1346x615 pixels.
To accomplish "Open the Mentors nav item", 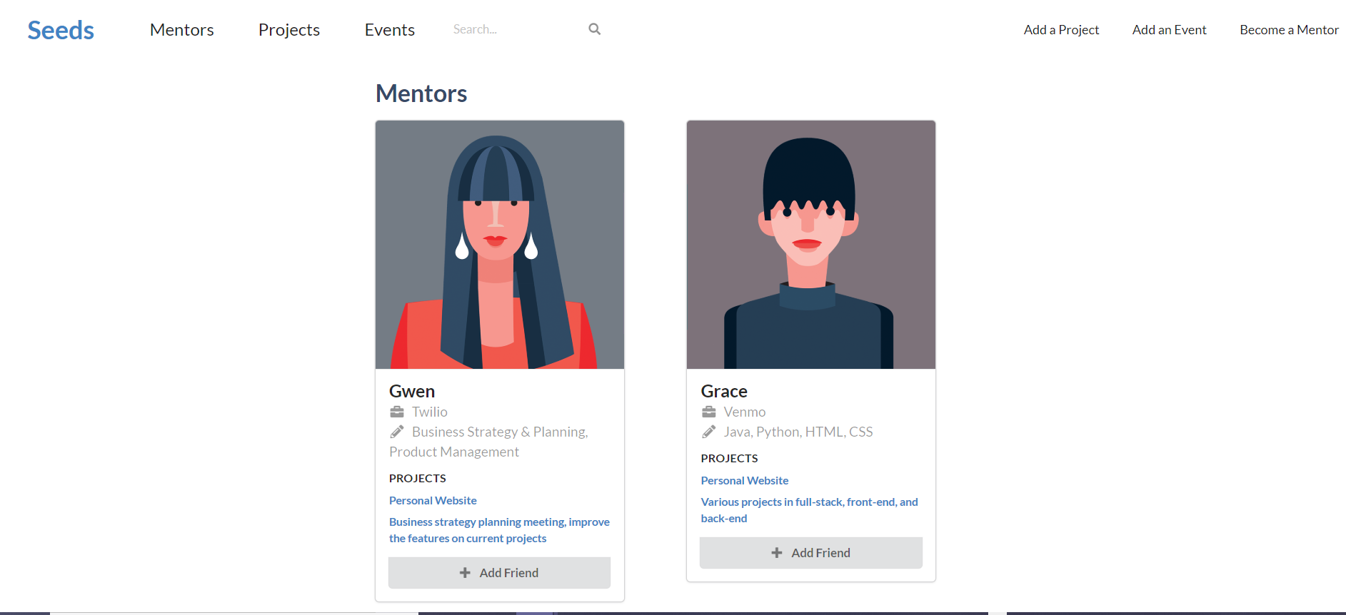I will (x=182, y=30).
